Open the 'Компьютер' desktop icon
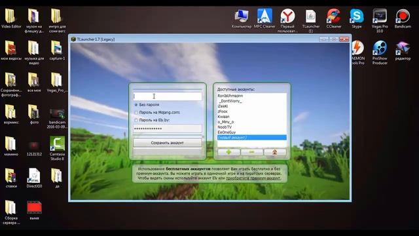The image size is (419, 236). click(x=242, y=18)
